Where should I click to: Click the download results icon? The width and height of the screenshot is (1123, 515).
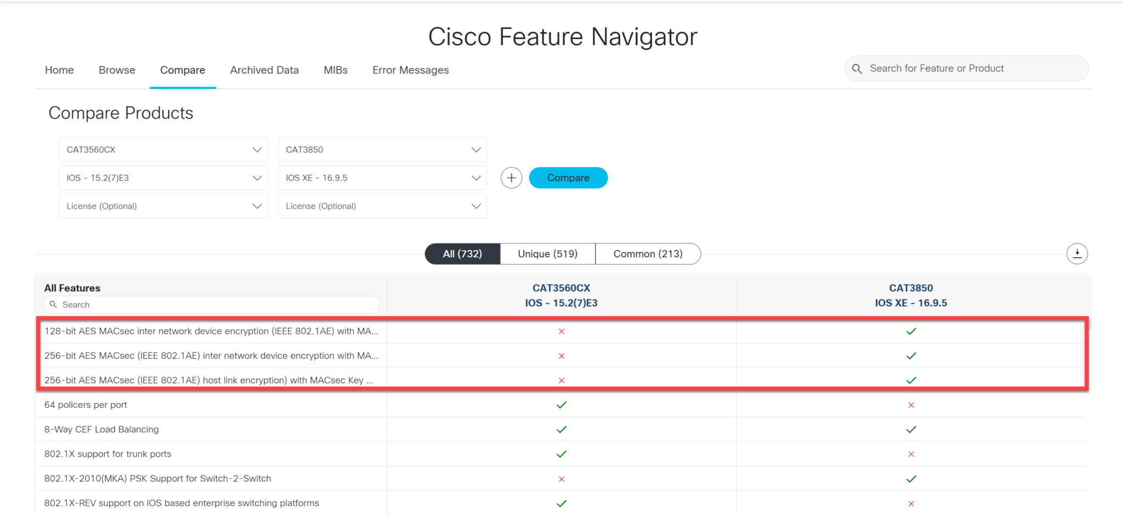(1076, 253)
